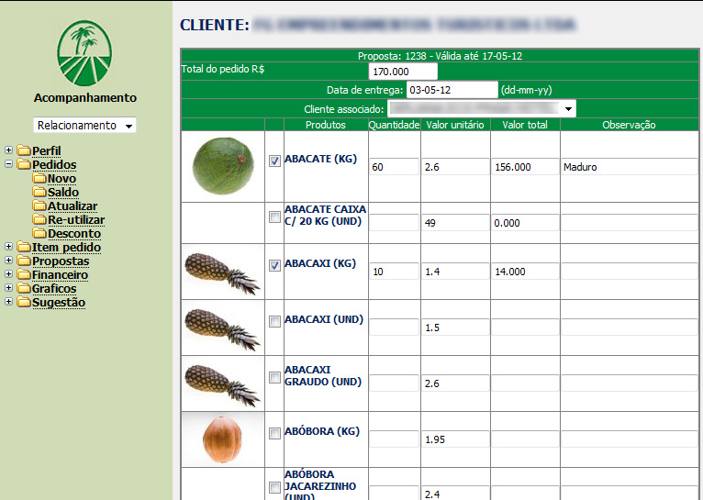
Task: Click the ABACAXI (KG) pineapple image
Action: pyautogui.click(x=222, y=272)
